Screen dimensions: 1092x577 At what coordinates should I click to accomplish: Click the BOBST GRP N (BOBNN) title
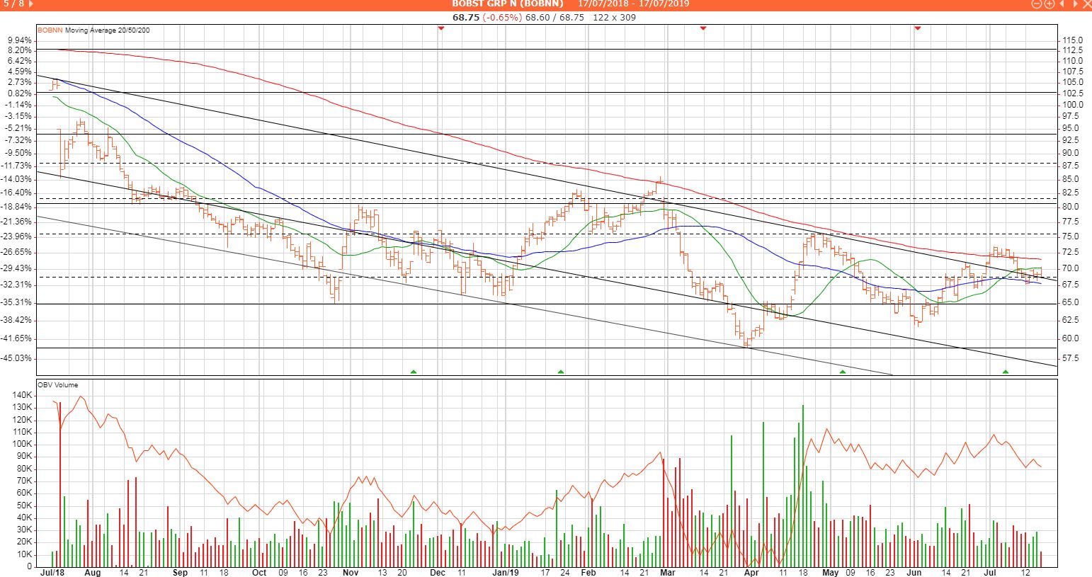[507, 4]
